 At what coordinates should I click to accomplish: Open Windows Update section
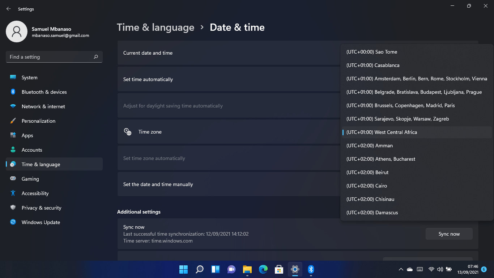(41, 222)
